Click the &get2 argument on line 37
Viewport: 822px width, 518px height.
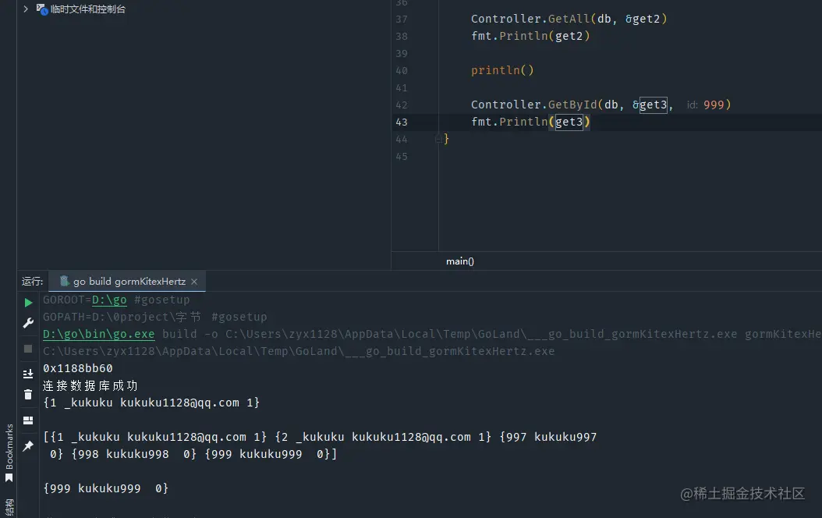tap(643, 19)
